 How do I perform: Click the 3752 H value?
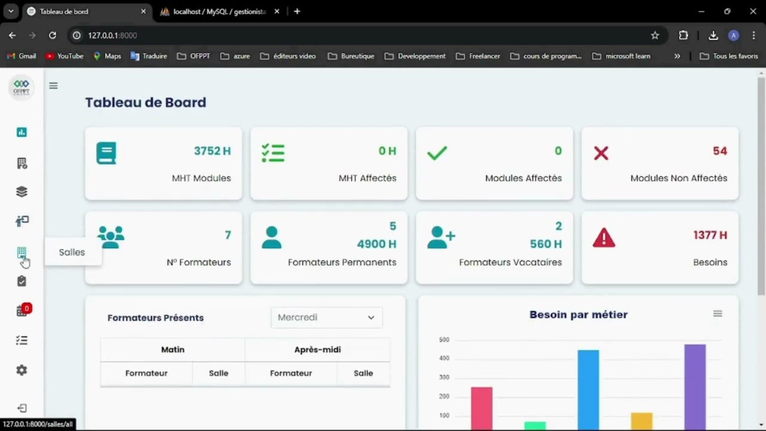coord(212,151)
